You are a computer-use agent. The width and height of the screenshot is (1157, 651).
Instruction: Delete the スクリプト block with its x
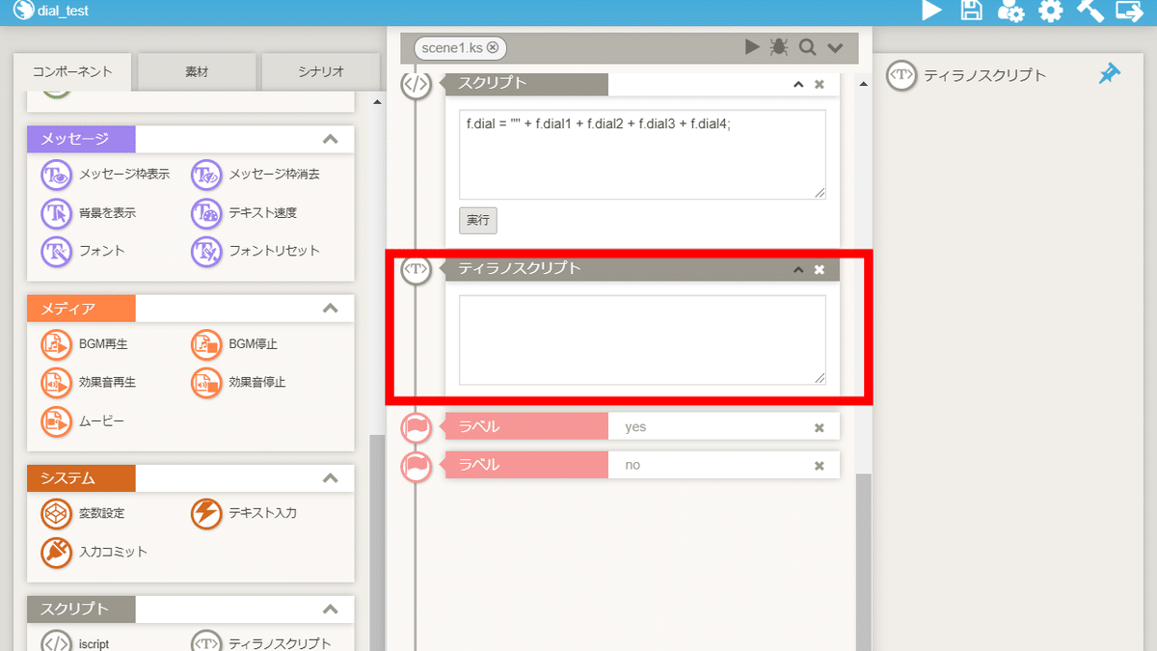click(820, 84)
